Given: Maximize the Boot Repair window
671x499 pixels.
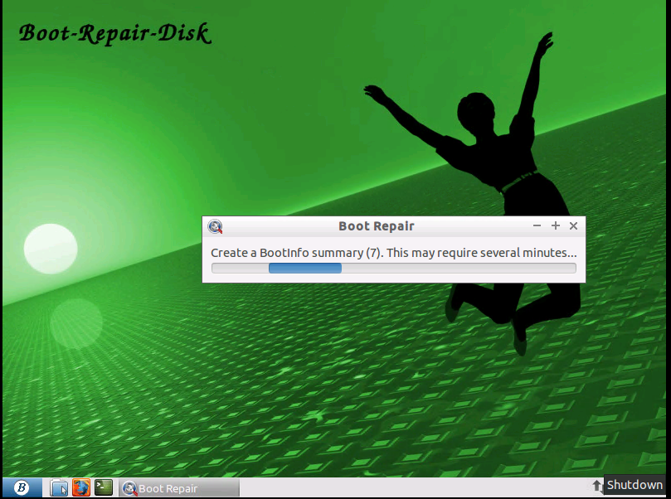Looking at the screenshot, I should click(x=555, y=225).
